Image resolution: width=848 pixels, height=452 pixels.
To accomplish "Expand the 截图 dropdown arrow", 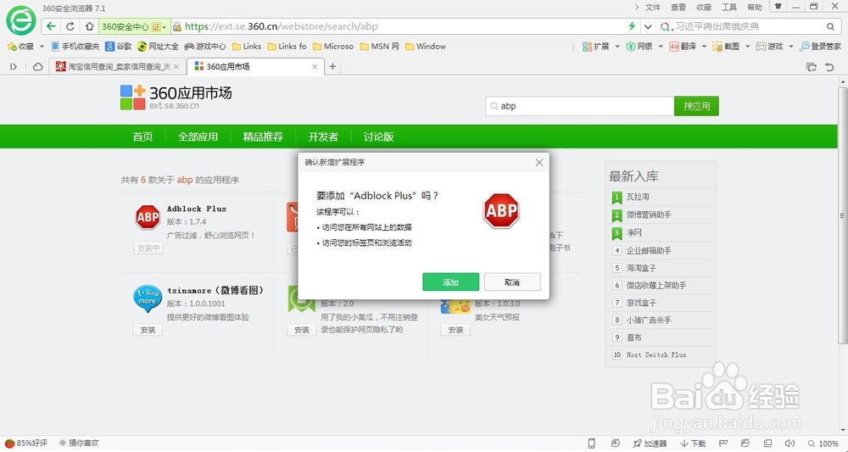I will [747, 47].
